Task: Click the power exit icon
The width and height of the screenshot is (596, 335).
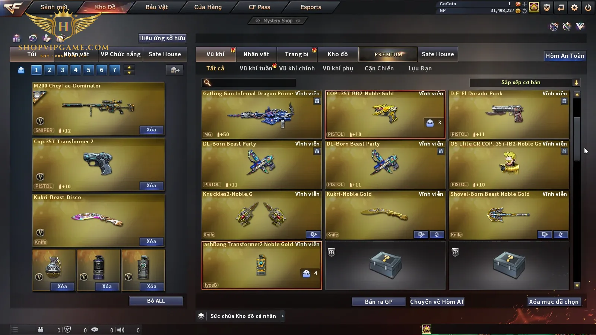Action: coord(588,7)
